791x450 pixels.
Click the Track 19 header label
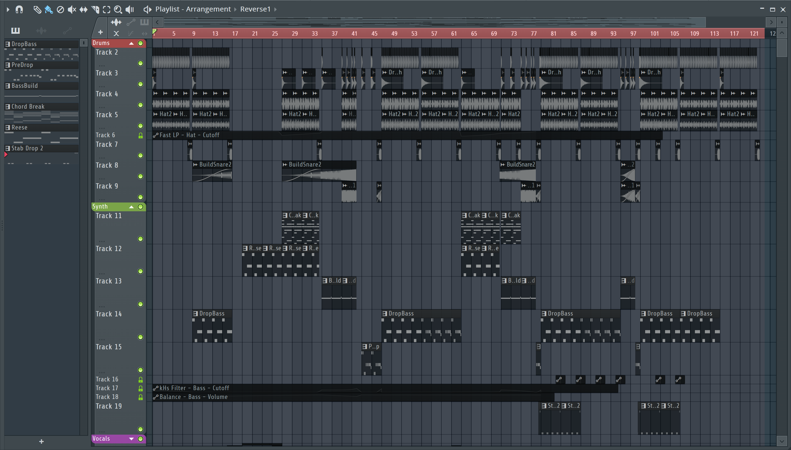point(108,406)
